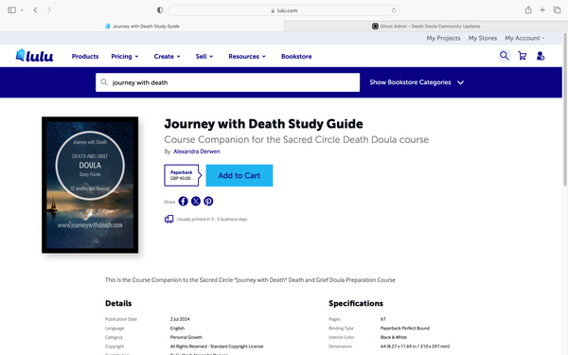The image size is (568, 355).
Task: Go back to the previous page
Action: tap(36, 10)
